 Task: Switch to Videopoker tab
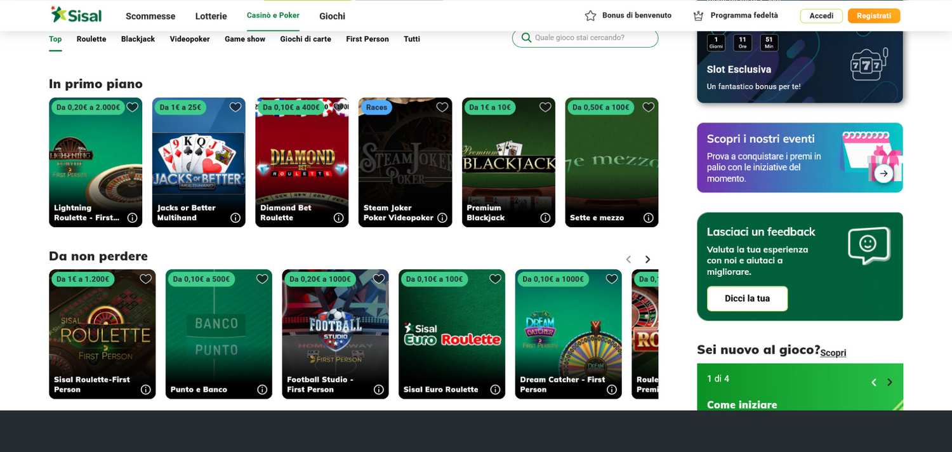pos(190,39)
